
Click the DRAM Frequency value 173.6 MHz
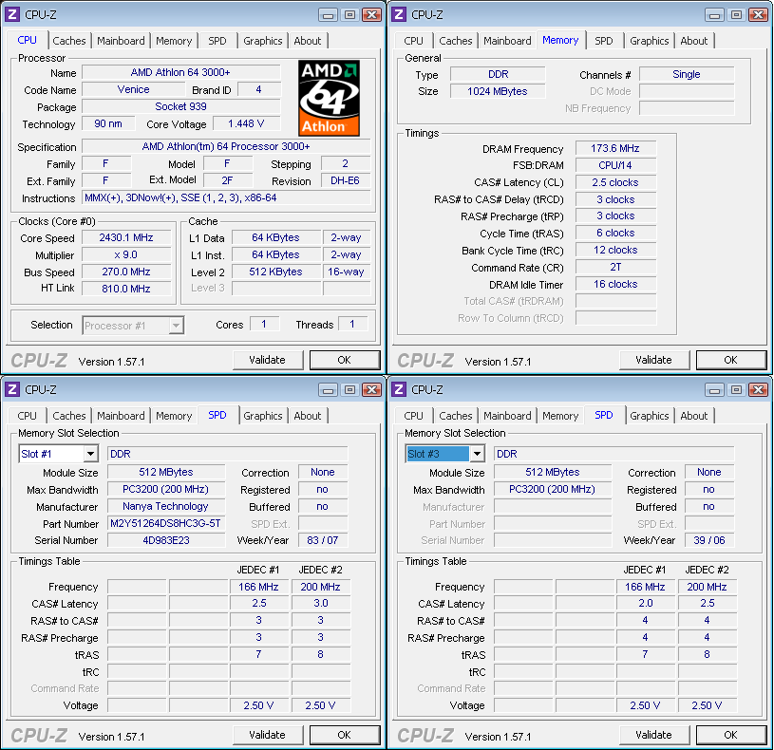[x=615, y=148]
